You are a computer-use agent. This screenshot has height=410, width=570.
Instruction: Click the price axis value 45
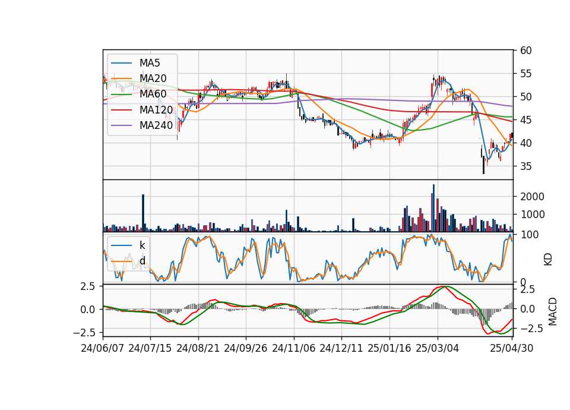tap(525, 120)
